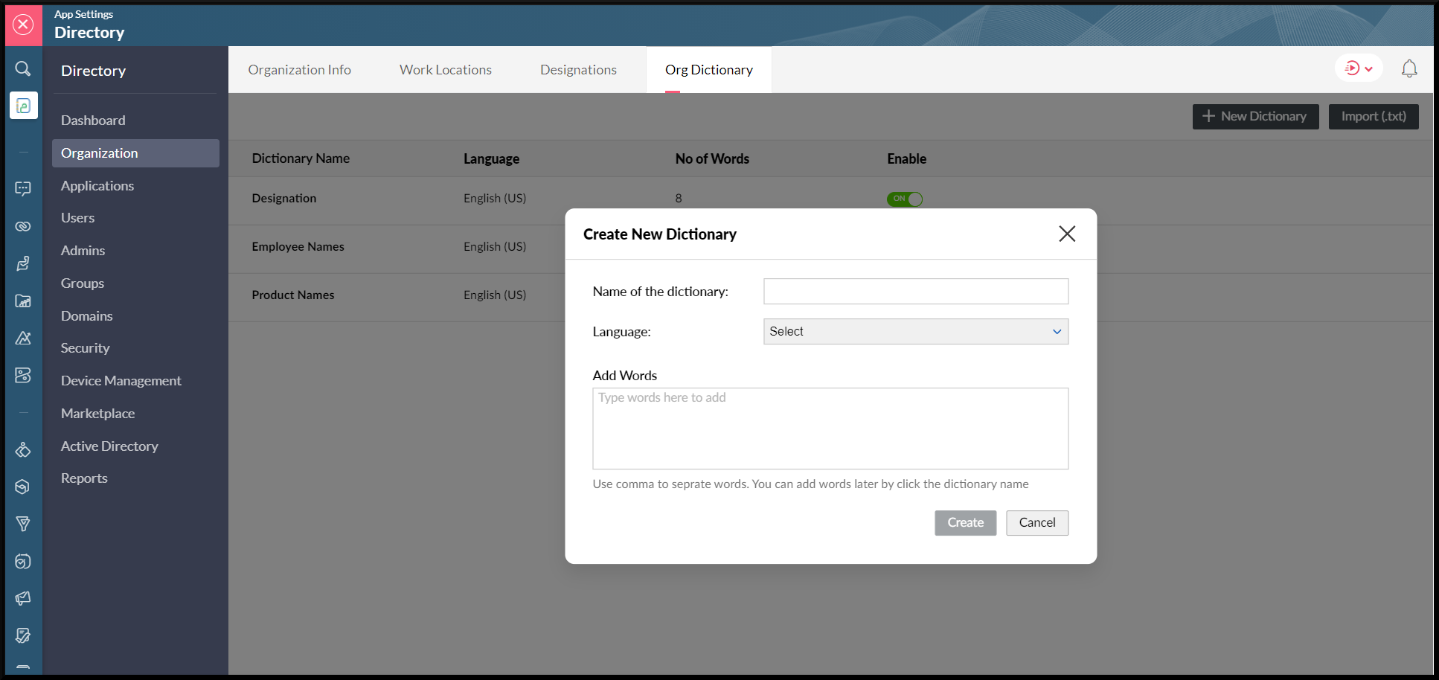Open the linked-rings app icon in left rail
This screenshot has width=1439, height=680.
pos(23,226)
